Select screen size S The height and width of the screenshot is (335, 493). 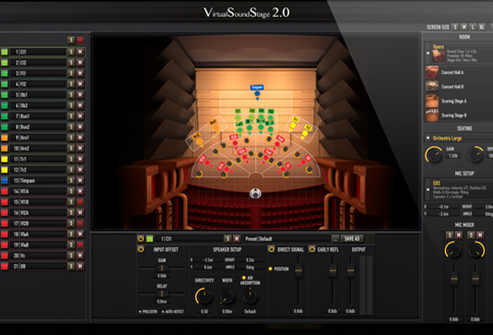pyautogui.click(x=455, y=27)
